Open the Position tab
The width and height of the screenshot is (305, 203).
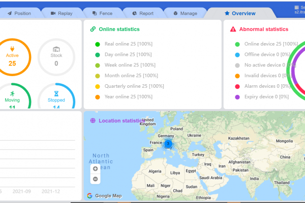pyautogui.click(x=19, y=13)
